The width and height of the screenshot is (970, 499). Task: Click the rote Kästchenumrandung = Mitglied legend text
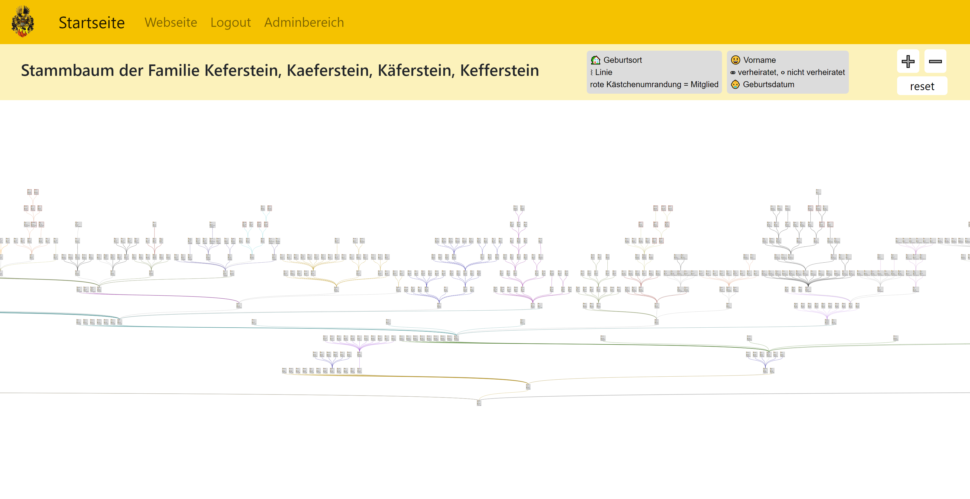coord(654,84)
